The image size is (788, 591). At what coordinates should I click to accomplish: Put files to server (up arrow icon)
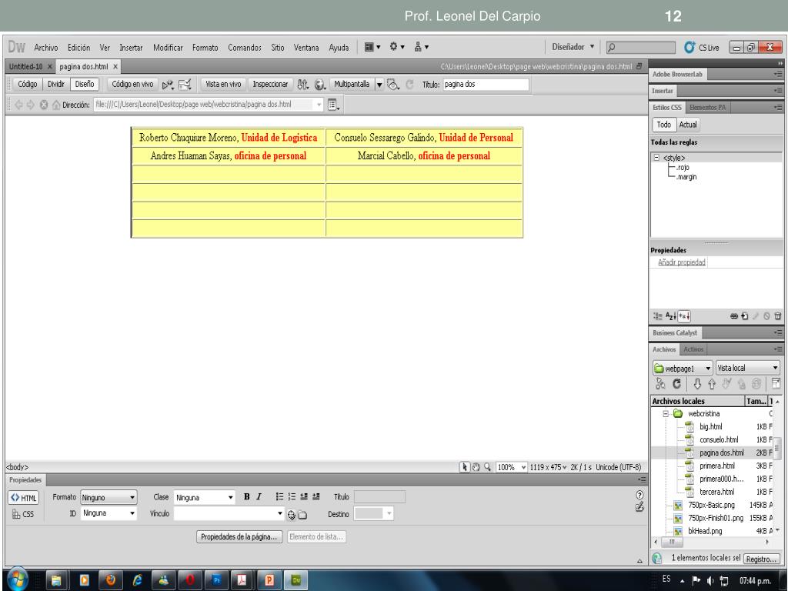coord(712,384)
